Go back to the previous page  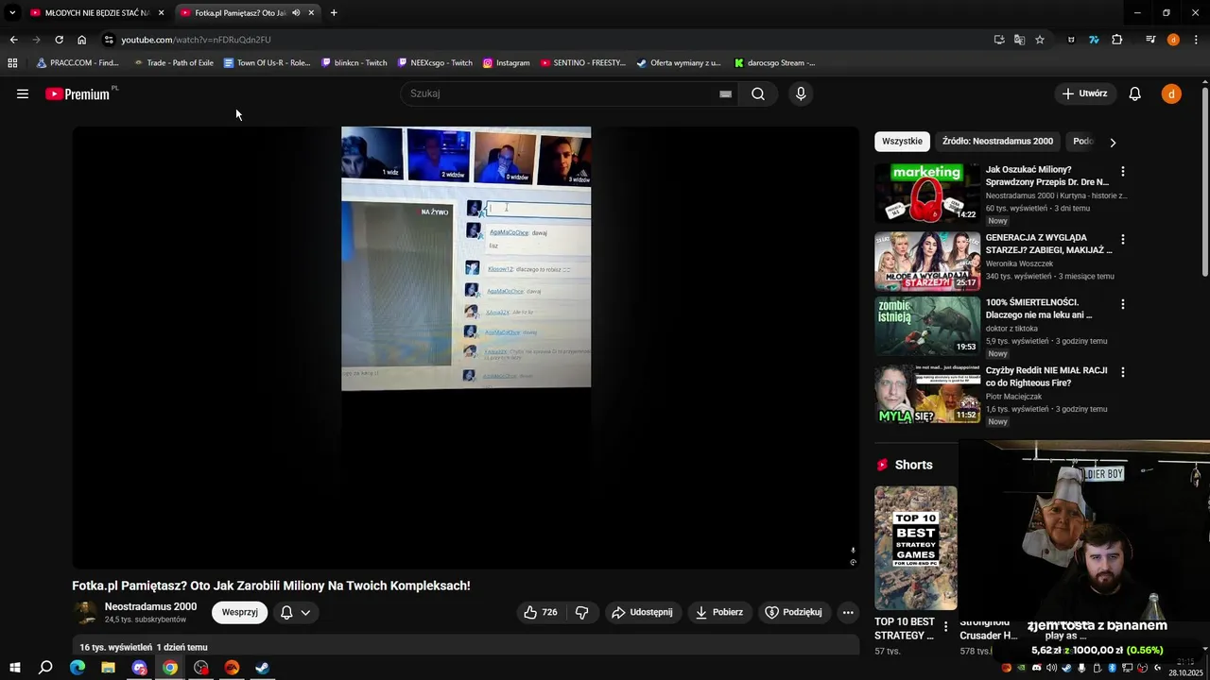tap(13, 40)
